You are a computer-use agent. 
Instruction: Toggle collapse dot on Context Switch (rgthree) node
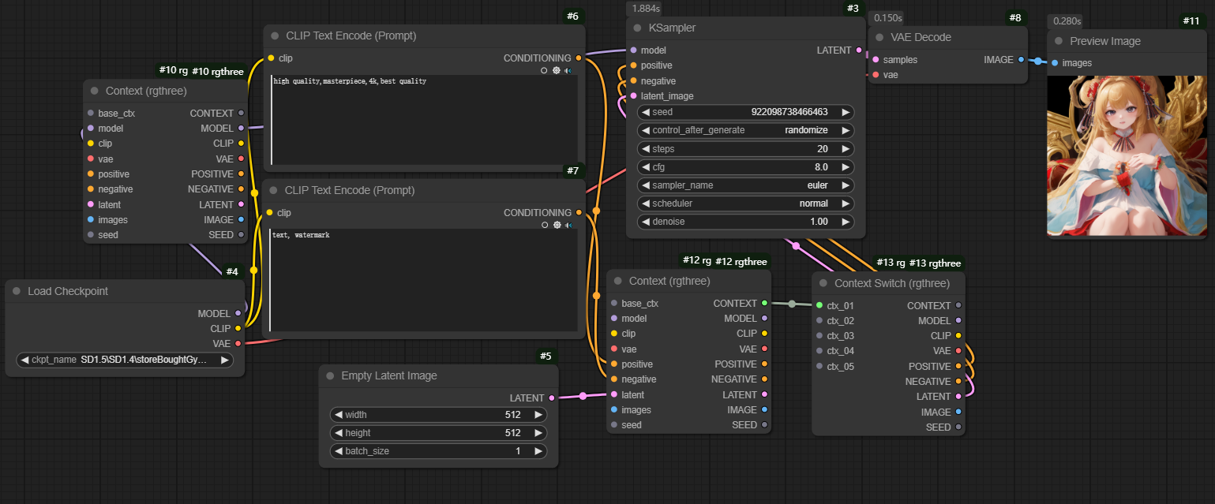(823, 284)
